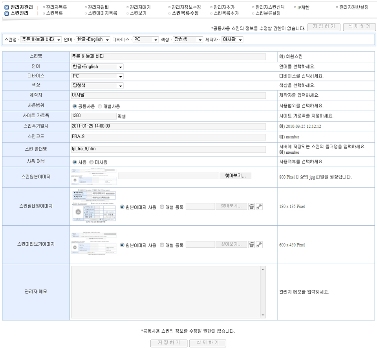Click wrench icon in 스킨썸네일이미지 row
Viewport: 377px width, 348px height.
click(259, 206)
